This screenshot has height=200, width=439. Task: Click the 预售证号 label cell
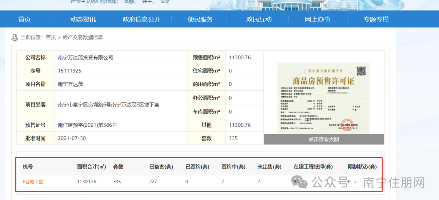[35, 125]
